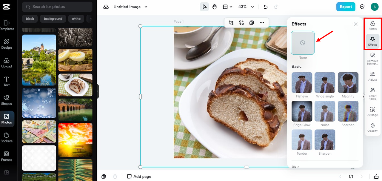Click the Page 1 label

(179, 22)
